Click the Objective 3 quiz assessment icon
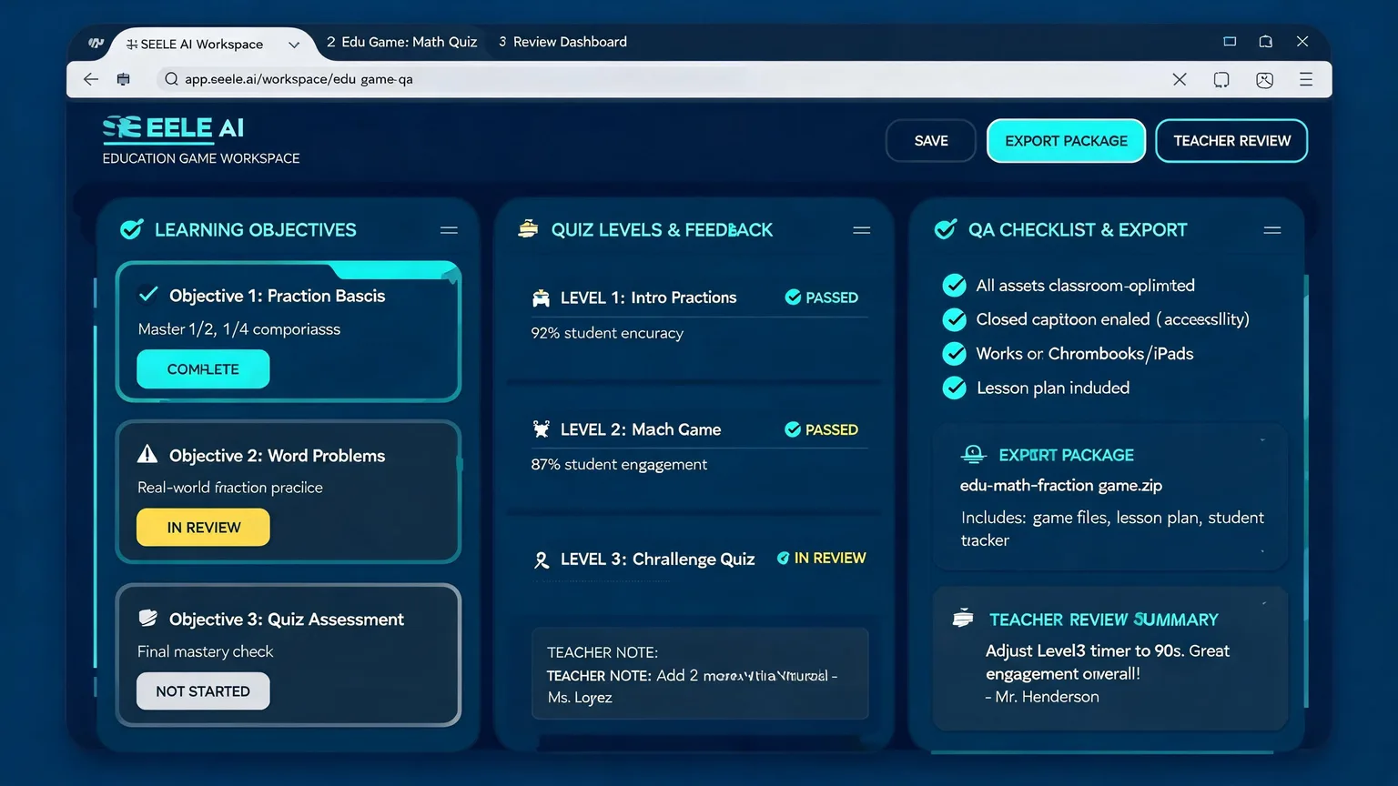 (147, 618)
